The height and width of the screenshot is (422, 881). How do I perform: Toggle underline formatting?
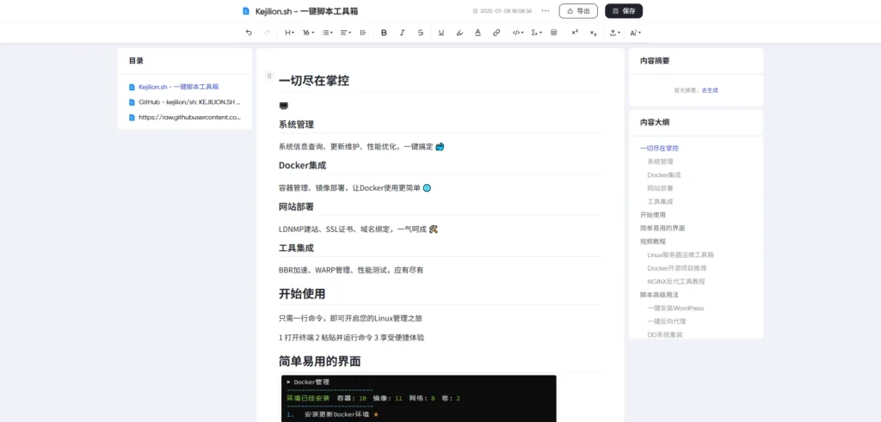pyautogui.click(x=441, y=34)
